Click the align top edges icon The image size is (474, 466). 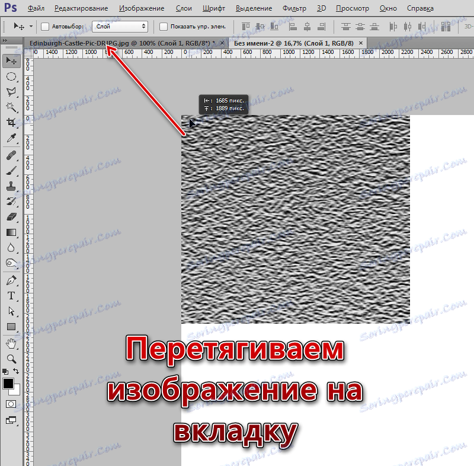click(x=246, y=27)
